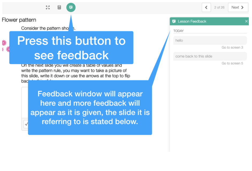252x171 pixels.
Task: Follow the Go to screen 3 link
Action: coord(232,47)
